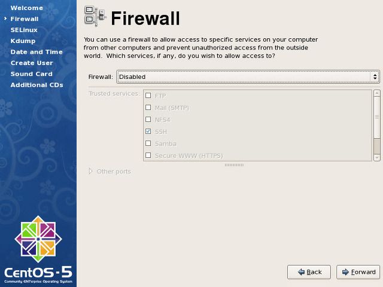Click the CentOS pinwheel logo
Image resolution: width=383 pixels, height=287 pixels.
pyautogui.click(x=38, y=239)
